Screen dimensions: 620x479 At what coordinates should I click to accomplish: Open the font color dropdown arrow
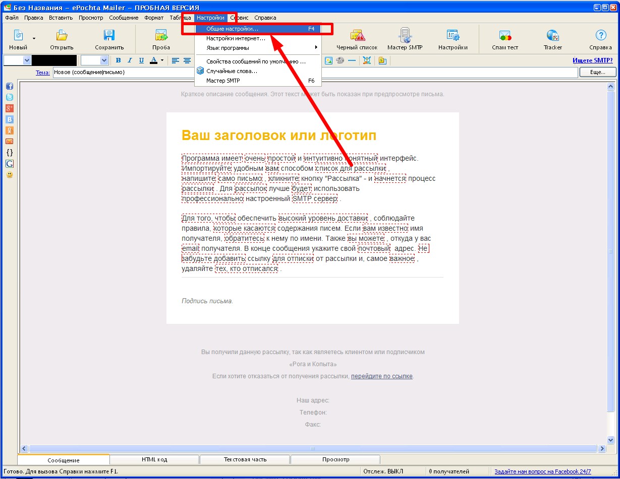162,60
